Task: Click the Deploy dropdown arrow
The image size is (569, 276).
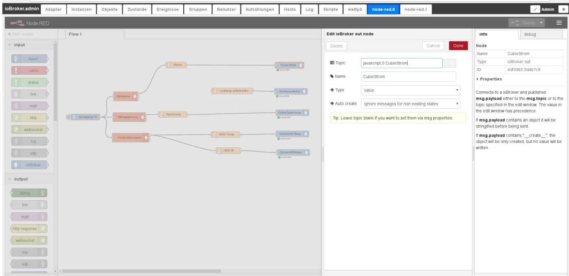Action: pos(541,23)
